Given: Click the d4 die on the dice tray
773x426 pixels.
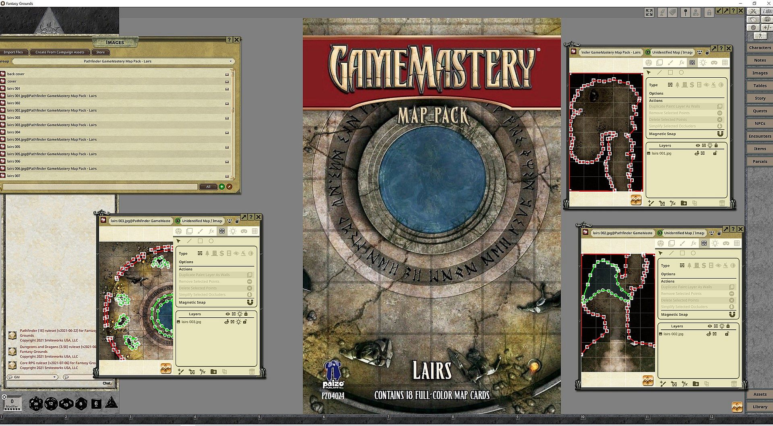Looking at the screenshot, I should [x=112, y=403].
